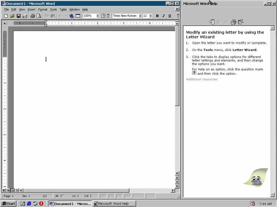Open the File menu
Screen dimensions: 277x207
6,9
